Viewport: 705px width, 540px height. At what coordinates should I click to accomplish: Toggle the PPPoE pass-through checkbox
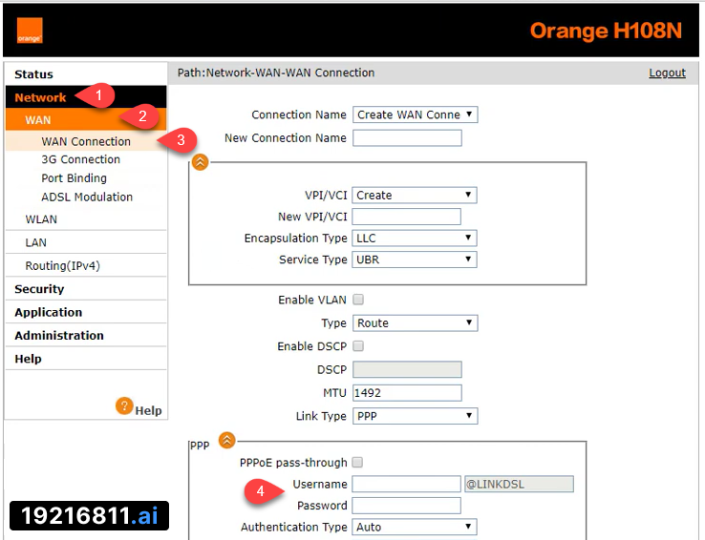click(x=357, y=462)
